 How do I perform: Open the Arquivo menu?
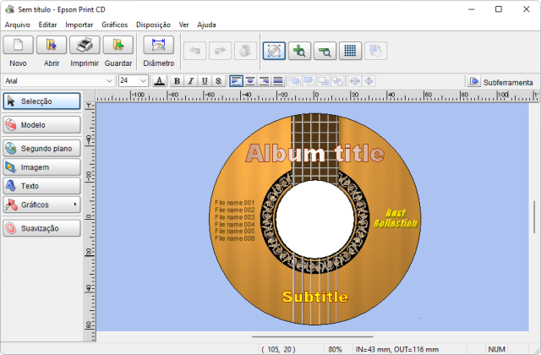(17, 25)
